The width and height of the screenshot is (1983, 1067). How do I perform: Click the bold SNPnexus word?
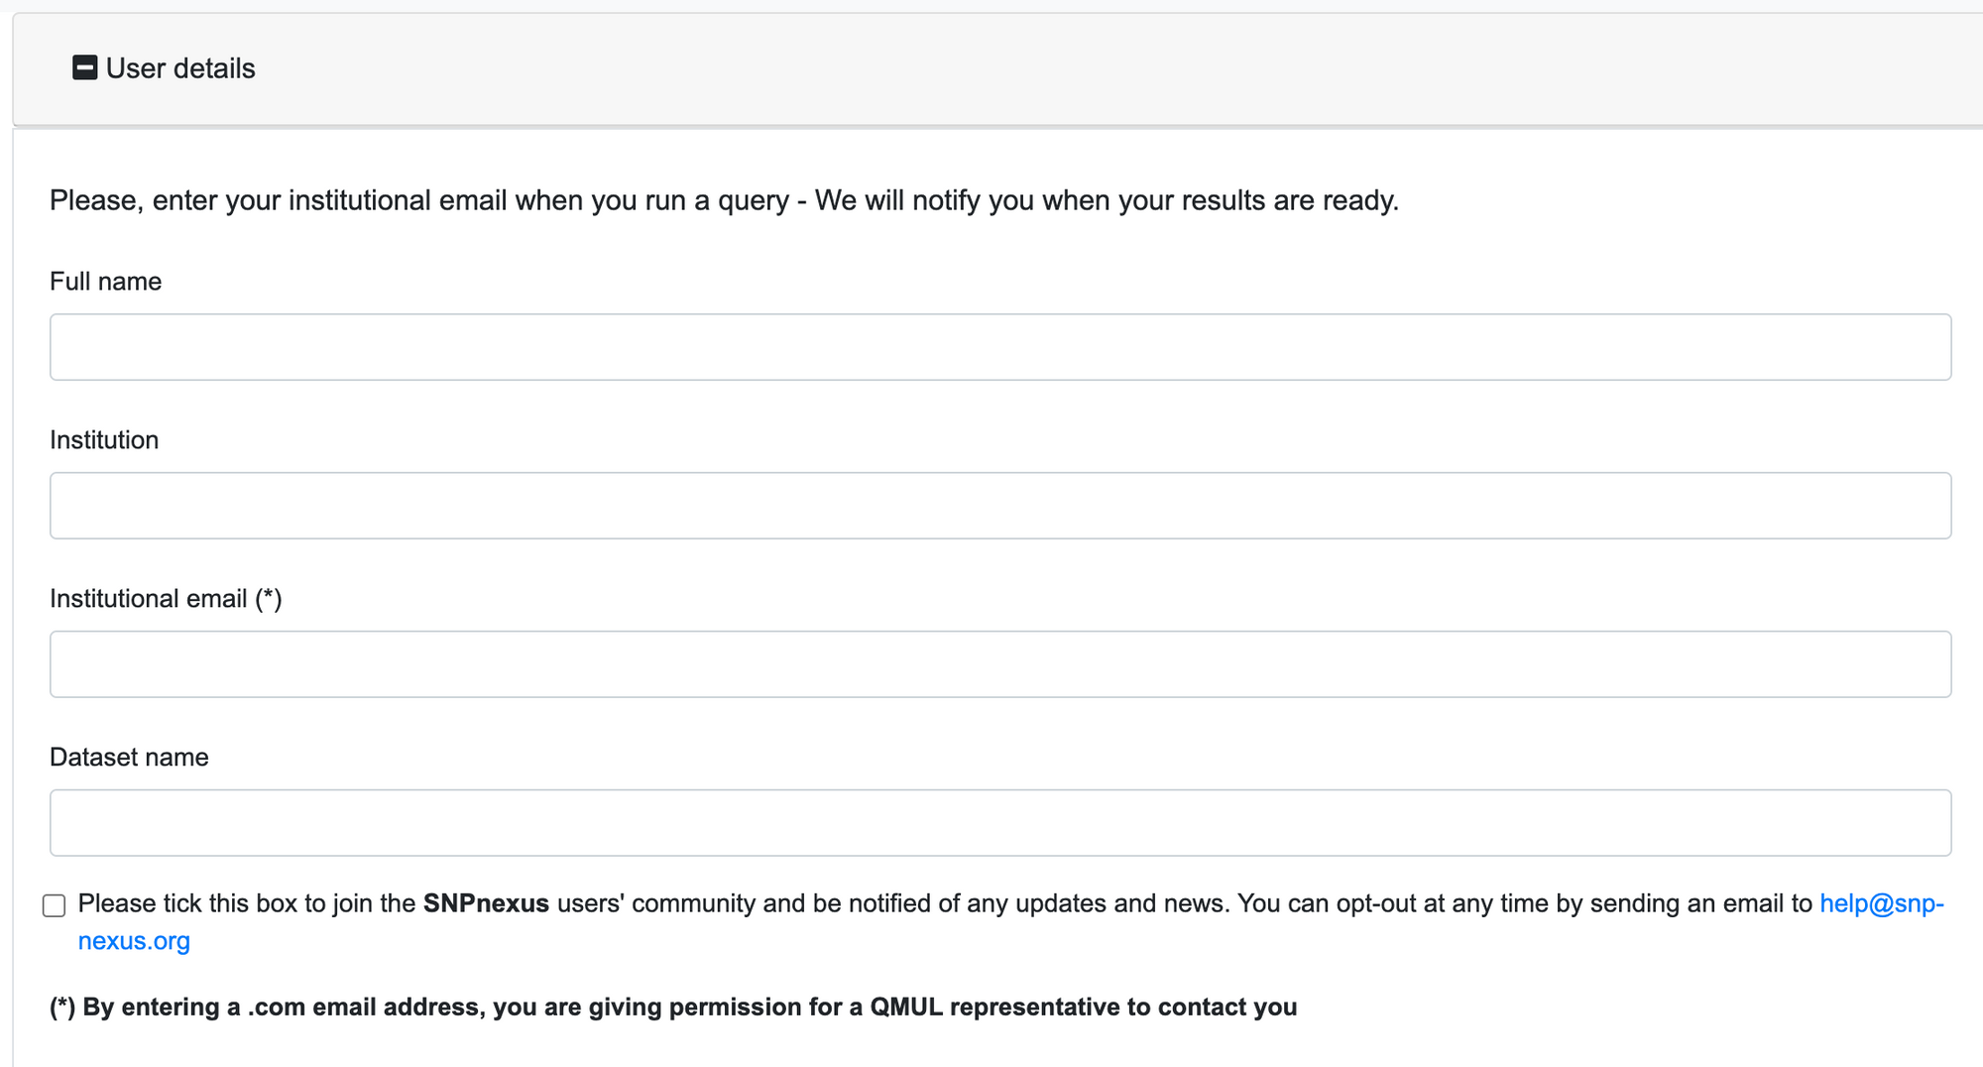(x=486, y=903)
